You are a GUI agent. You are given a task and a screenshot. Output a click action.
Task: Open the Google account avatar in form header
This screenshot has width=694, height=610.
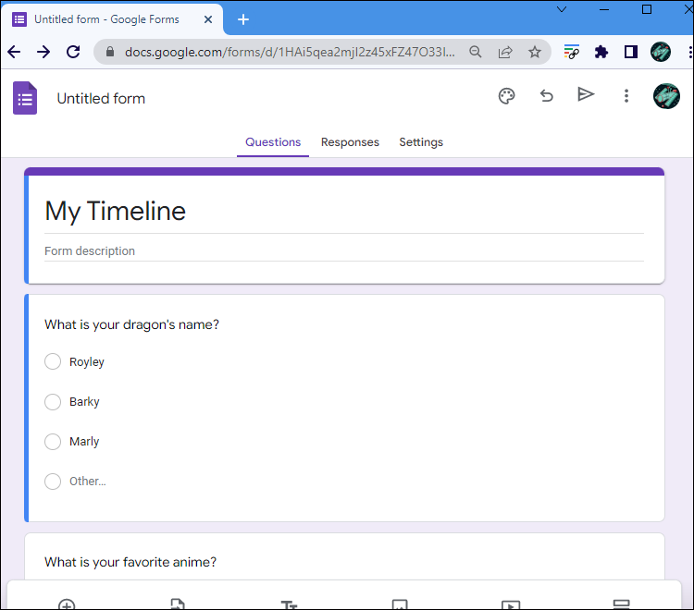(666, 96)
